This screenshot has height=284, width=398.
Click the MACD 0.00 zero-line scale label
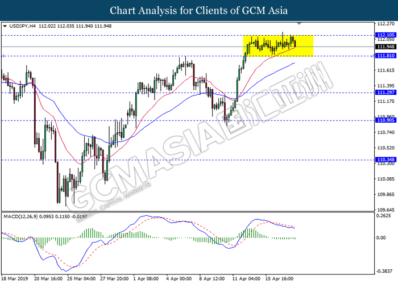381,237
